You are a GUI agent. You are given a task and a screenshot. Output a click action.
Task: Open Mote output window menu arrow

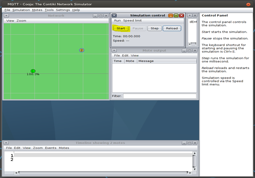(114, 51)
